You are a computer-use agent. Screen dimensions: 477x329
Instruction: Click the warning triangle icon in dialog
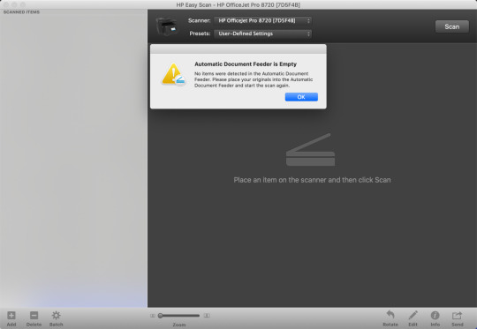[x=173, y=74]
